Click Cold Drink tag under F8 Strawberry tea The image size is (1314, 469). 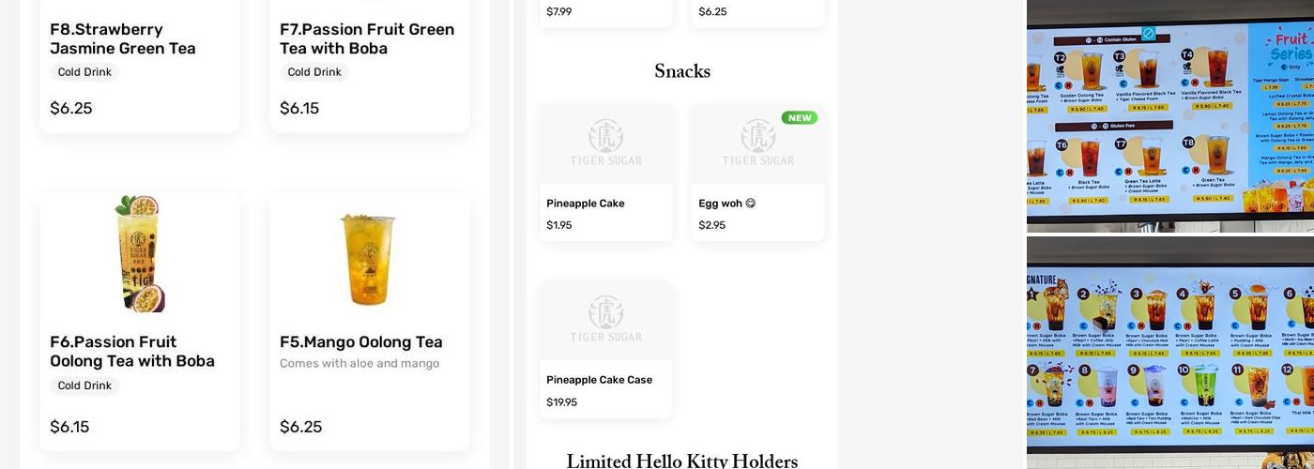84,72
